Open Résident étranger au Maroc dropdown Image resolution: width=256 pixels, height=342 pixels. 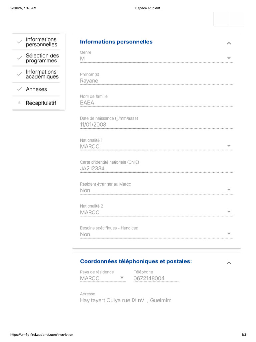229,190
